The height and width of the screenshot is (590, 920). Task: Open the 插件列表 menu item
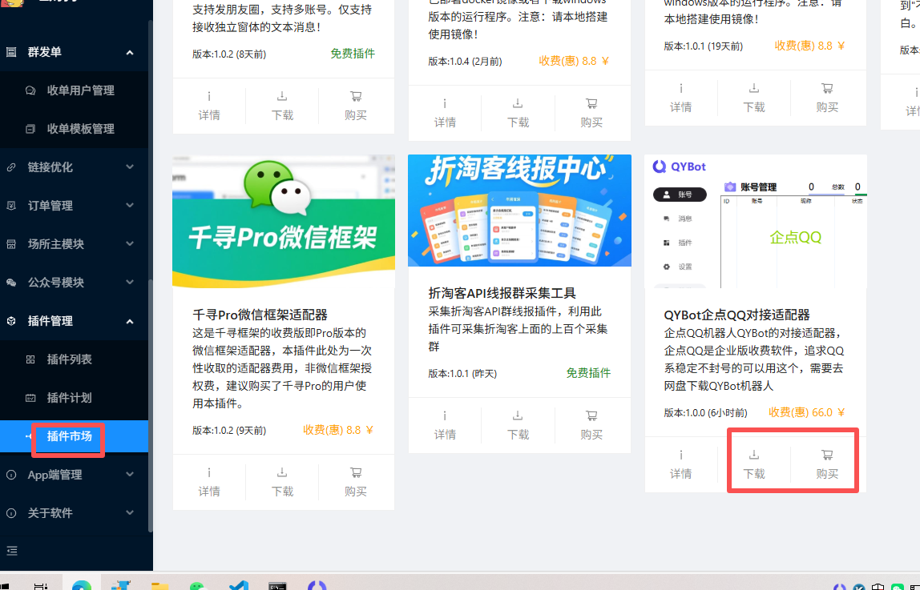(69, 359)
